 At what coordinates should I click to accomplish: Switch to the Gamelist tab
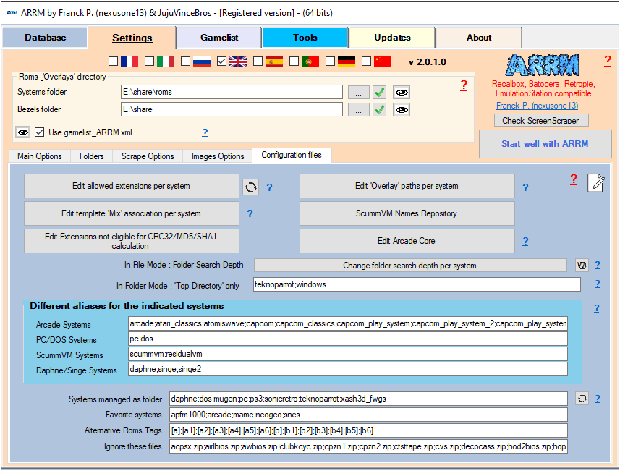[x=219, y=38]
